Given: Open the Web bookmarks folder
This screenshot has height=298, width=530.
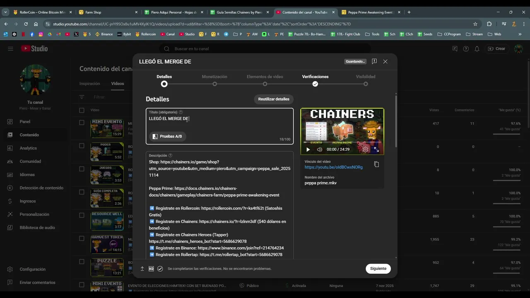Looking at the screenshot, I should [494, 34].
